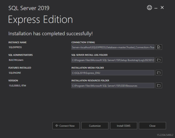Image resolution: width=175 pixels, height=138 pixels.
Task: Click inside the Connection String field
Action: click(113, 47)
